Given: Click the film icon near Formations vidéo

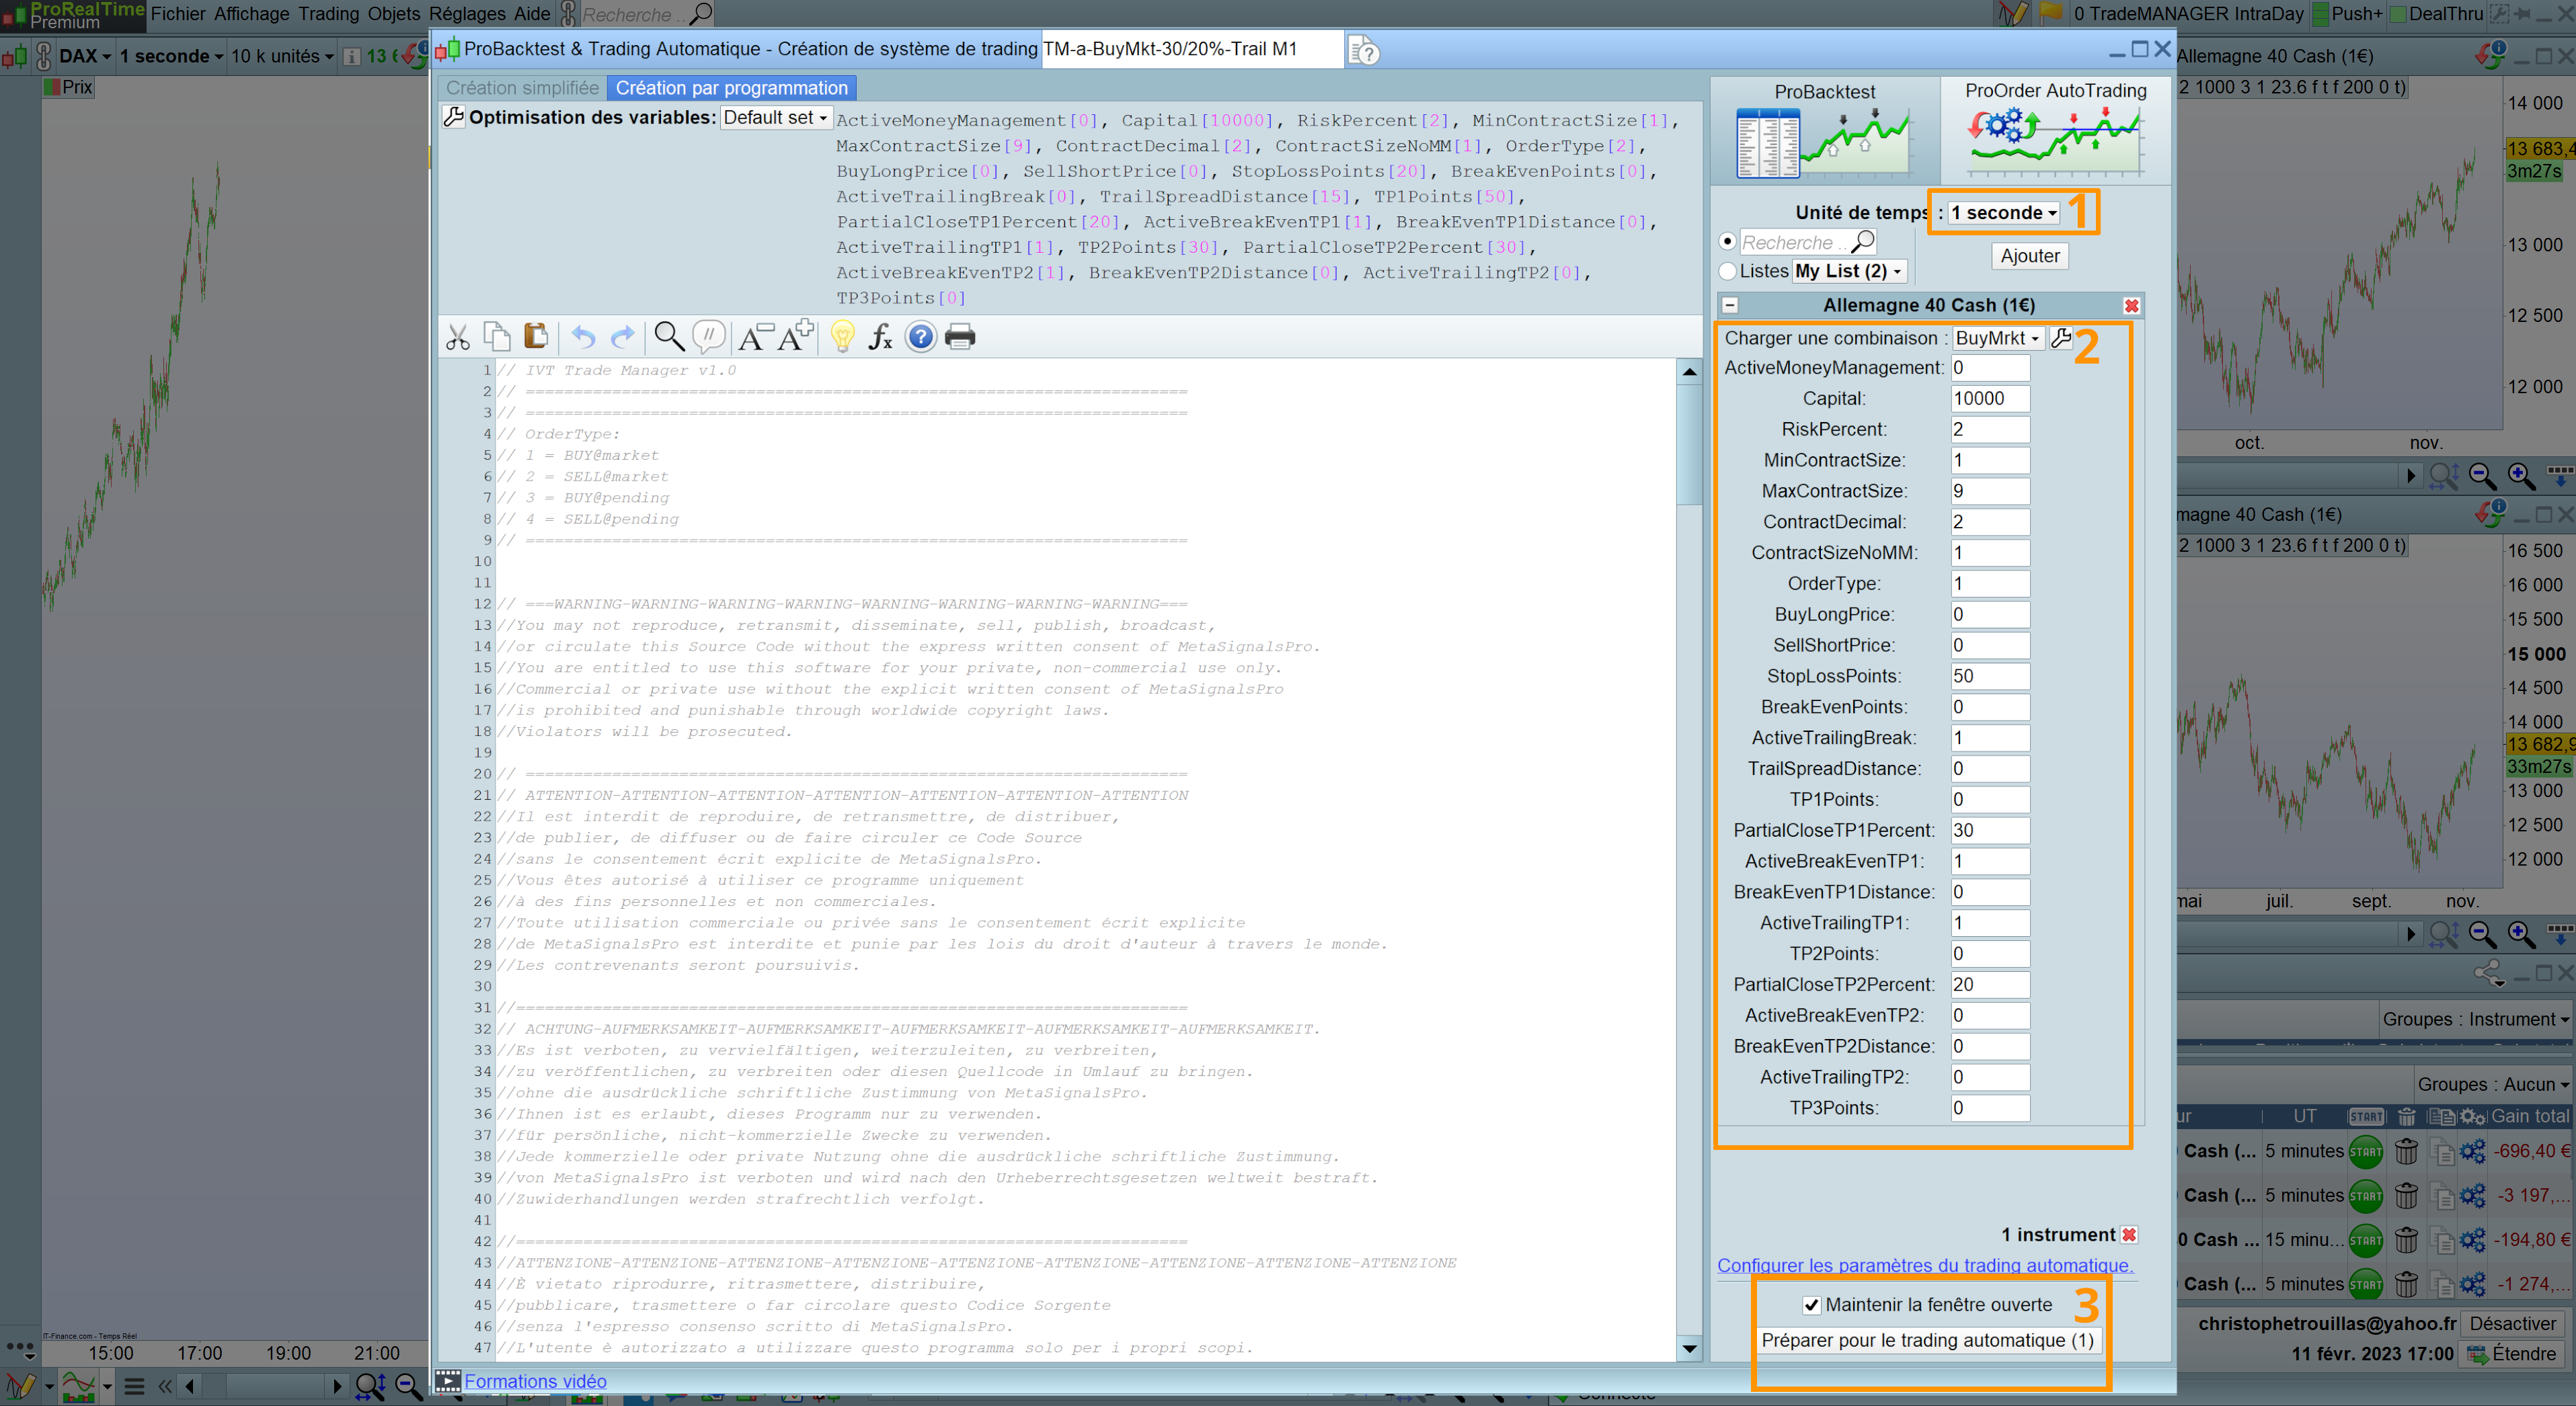Looking at the screenshot, I should pyautogui.click(x=447, y=1381).
